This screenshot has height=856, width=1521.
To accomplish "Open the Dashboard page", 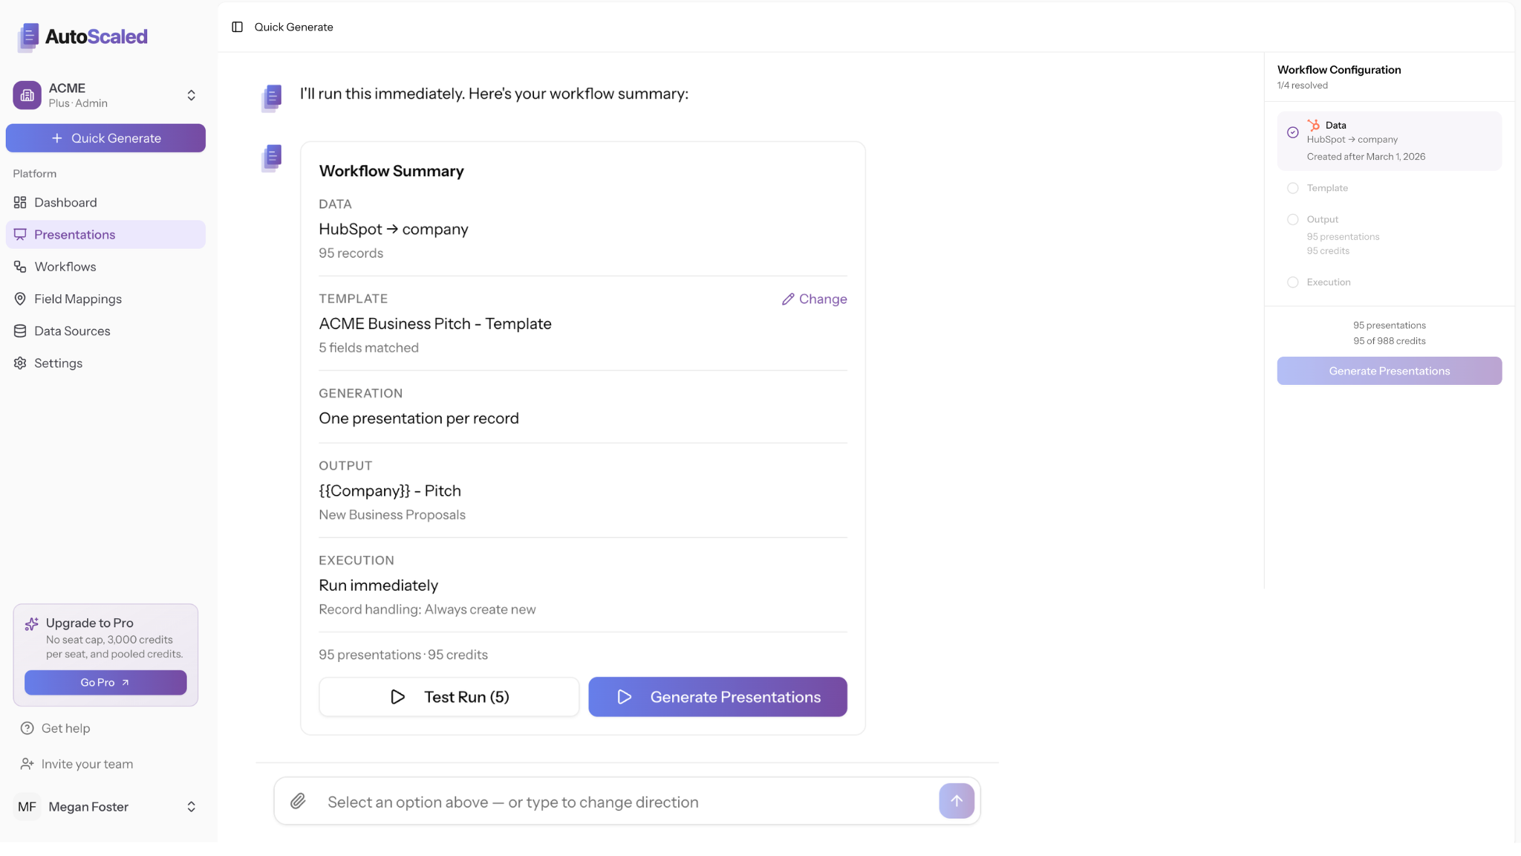I will click(x=105, y=202).
